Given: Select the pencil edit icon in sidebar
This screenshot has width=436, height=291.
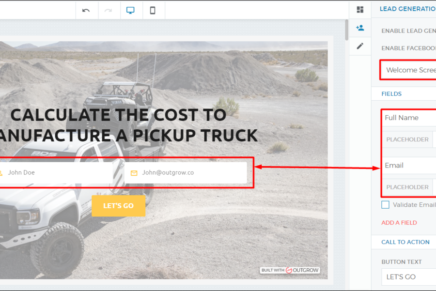Looking at the screenshot, I should coord(360,46).
